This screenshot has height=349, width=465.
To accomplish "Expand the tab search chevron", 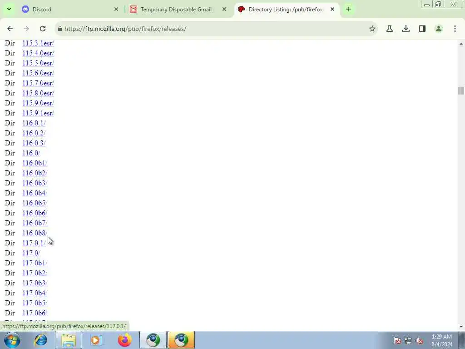I will pos(9,9).
